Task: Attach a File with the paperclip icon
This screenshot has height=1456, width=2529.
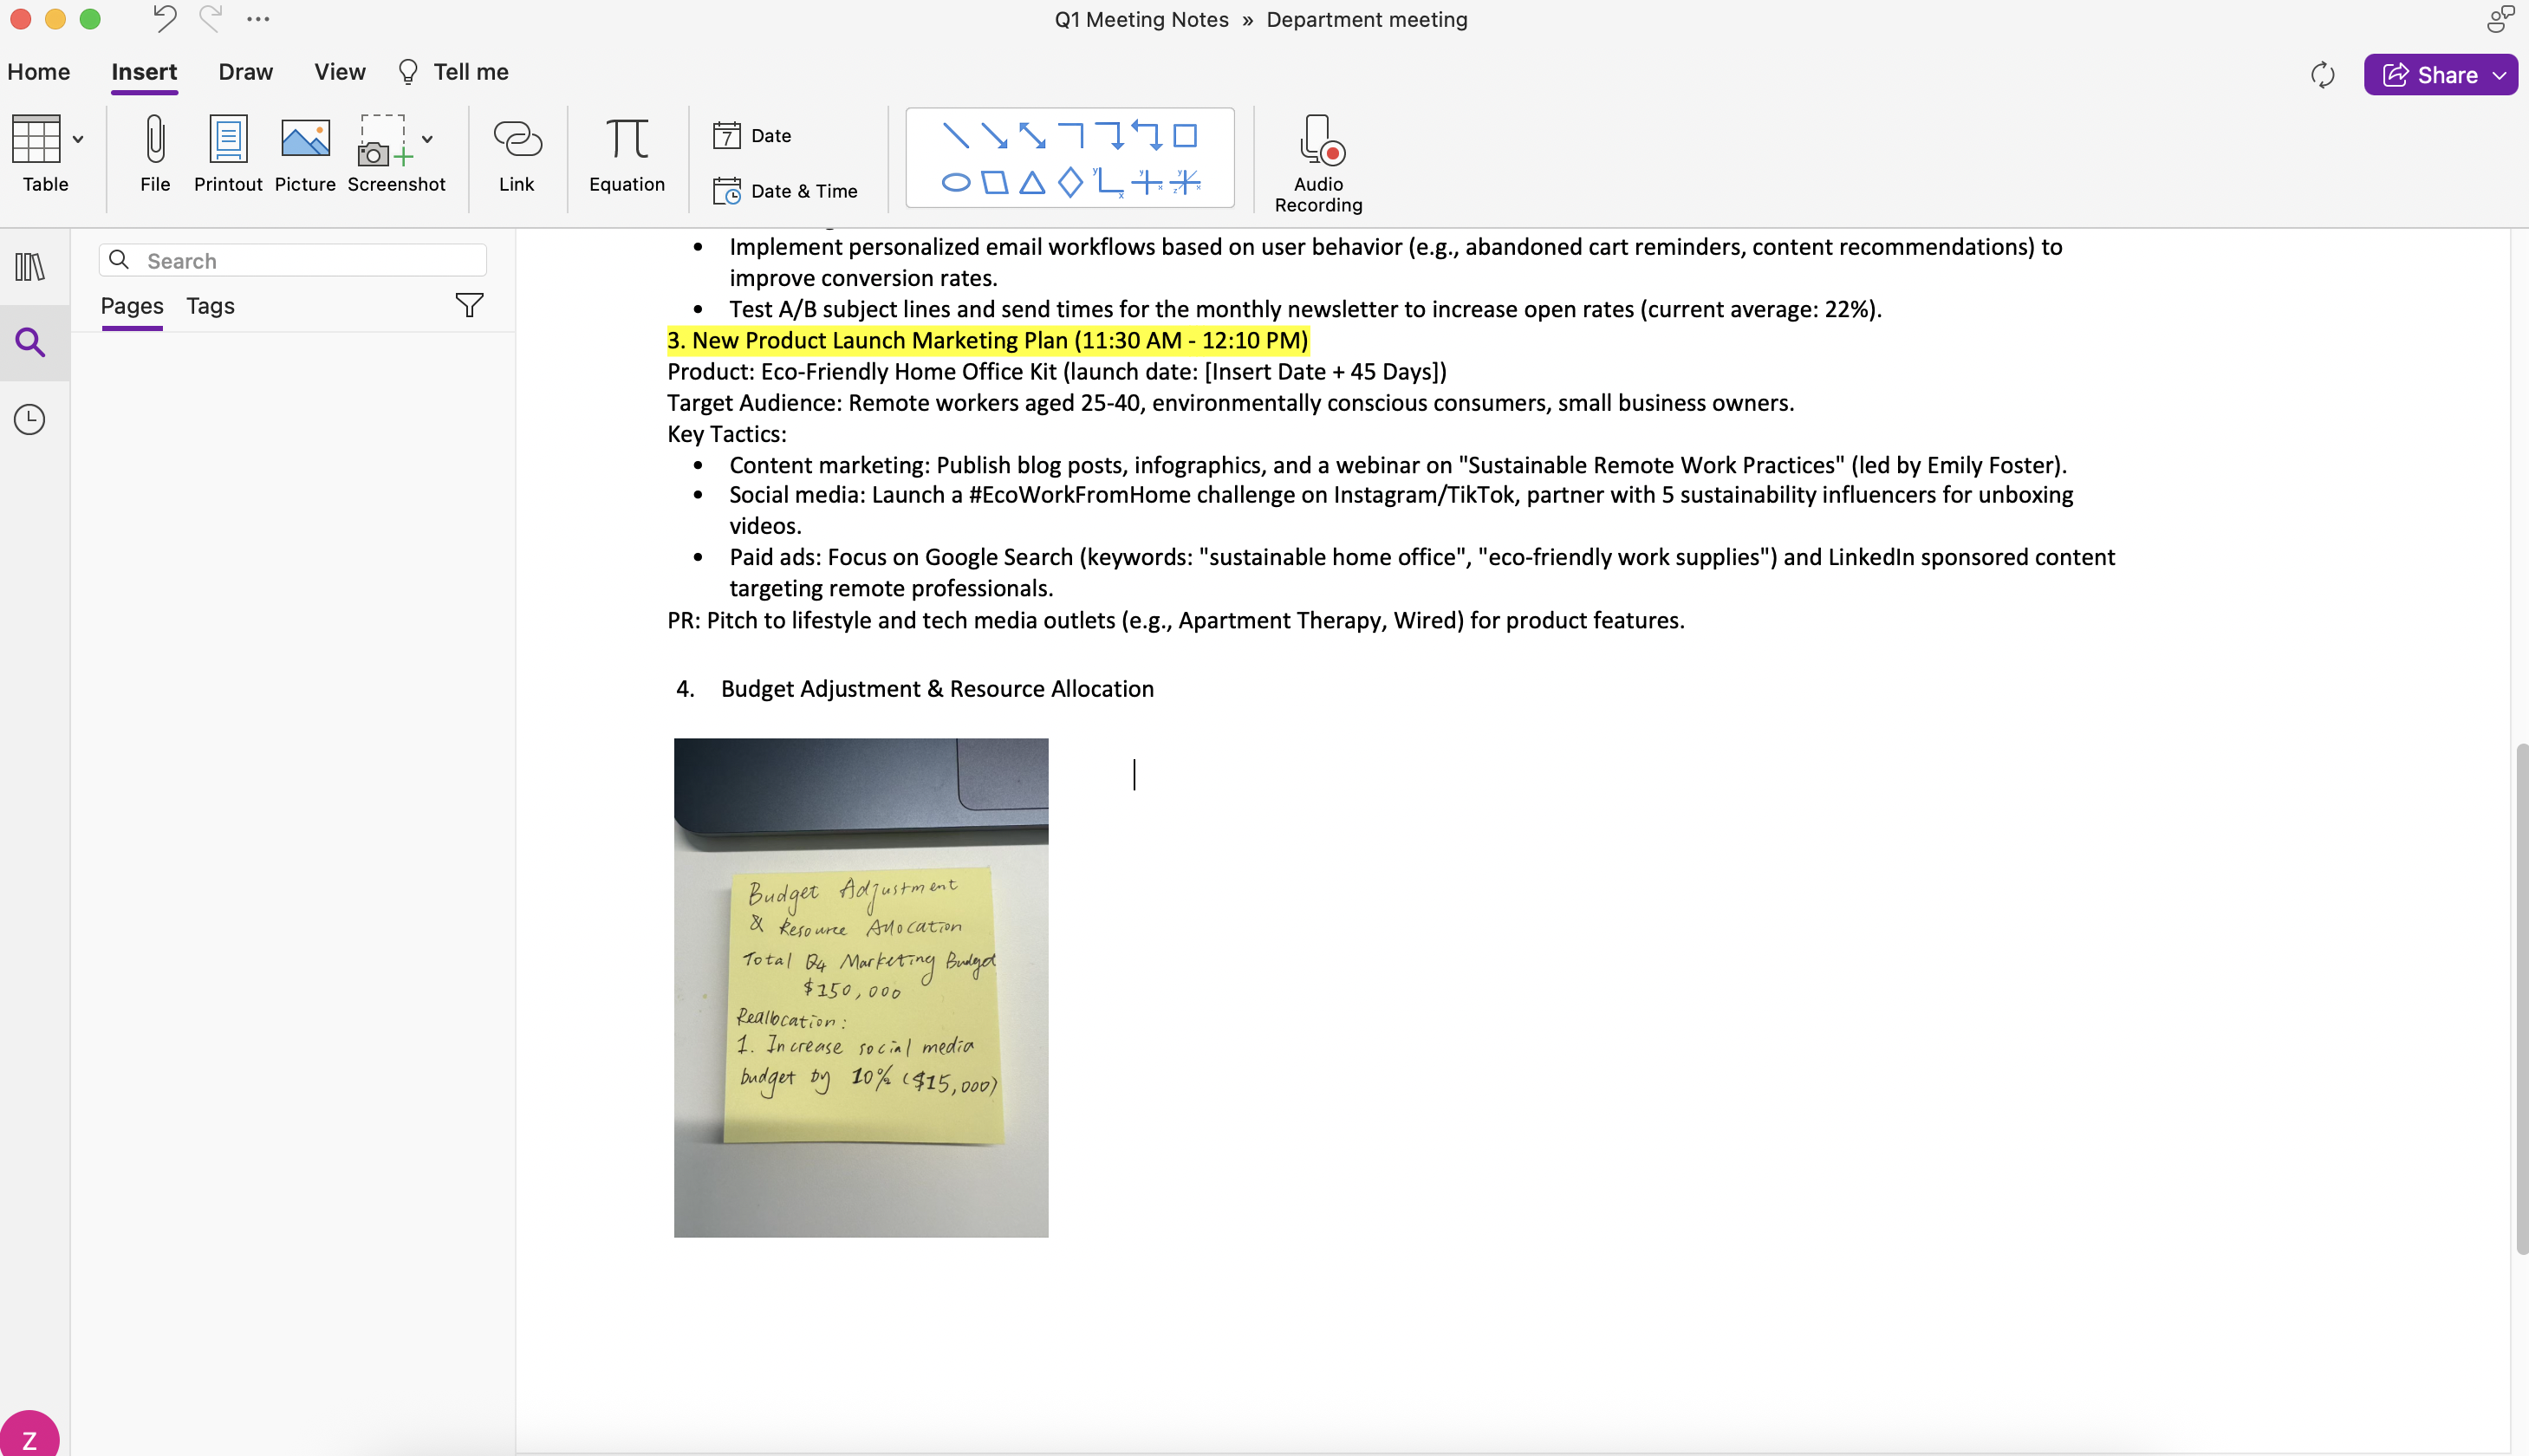Action: (x=155, y=152)
